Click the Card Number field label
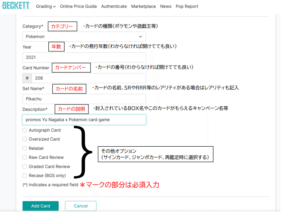The image size is (282, 217). coord(36,68)
